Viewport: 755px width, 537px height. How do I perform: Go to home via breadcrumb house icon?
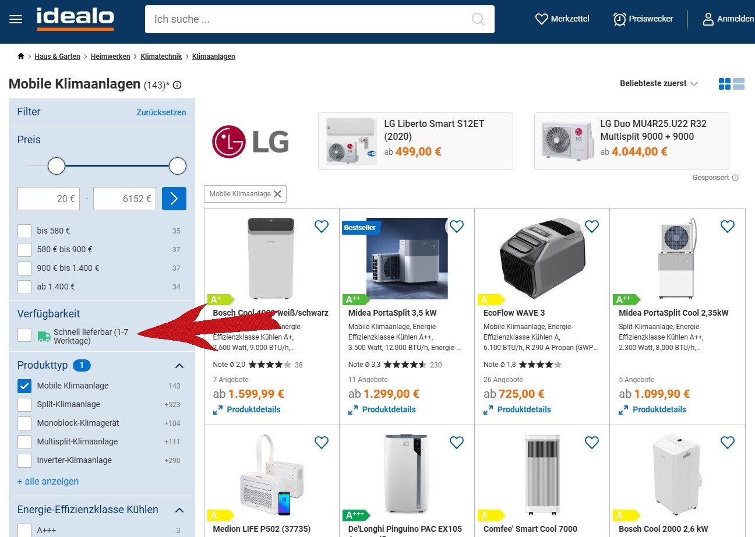(x=21, y=56)
